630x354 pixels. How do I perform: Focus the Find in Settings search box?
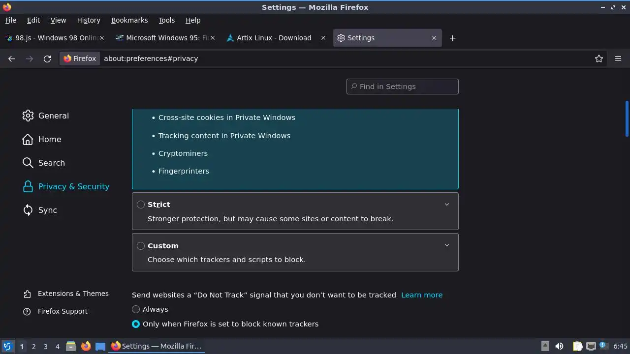click(403, 87)
